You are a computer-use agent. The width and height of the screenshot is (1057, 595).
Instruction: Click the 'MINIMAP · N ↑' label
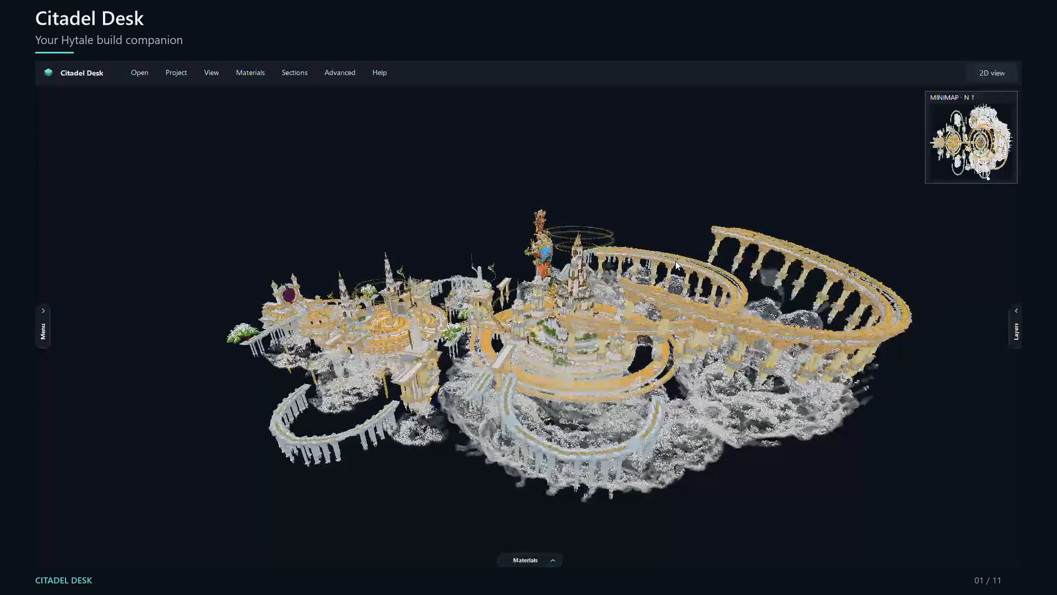(x=952, y=98)
